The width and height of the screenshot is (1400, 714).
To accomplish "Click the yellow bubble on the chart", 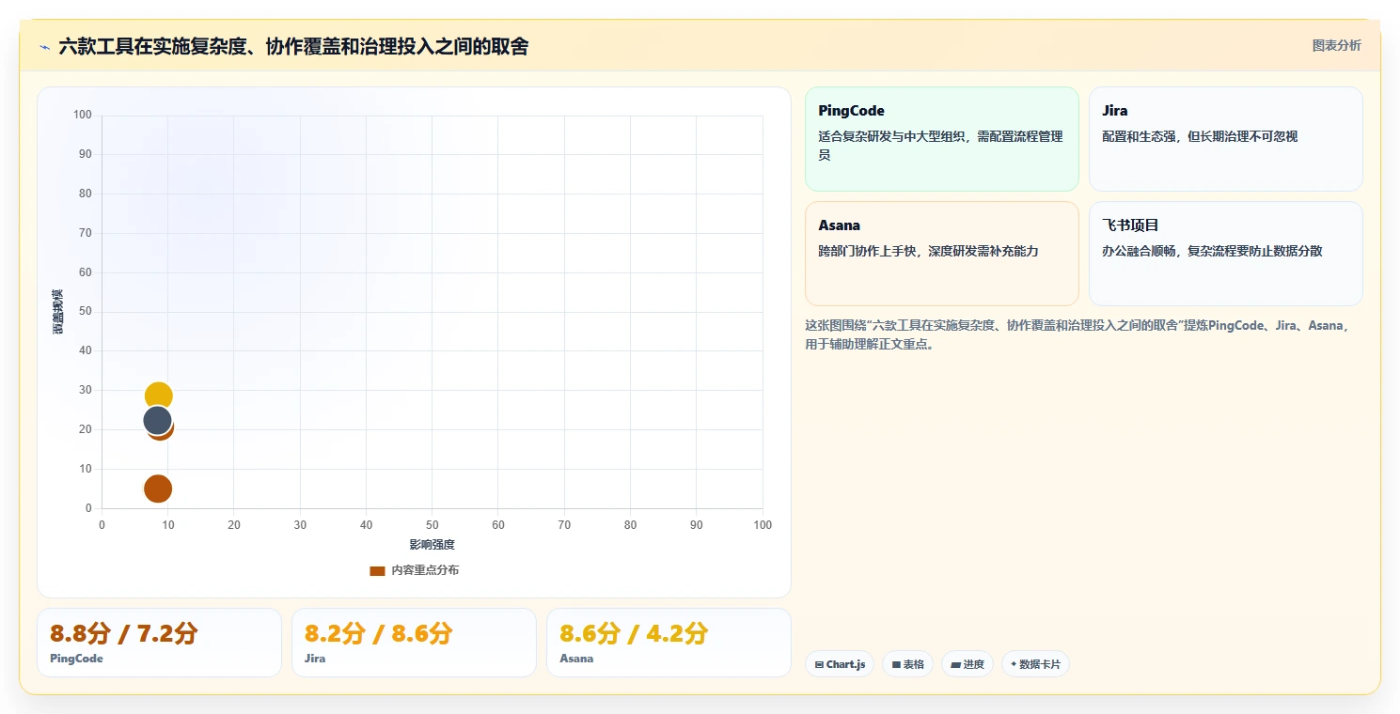I will [x=158, y=396].
